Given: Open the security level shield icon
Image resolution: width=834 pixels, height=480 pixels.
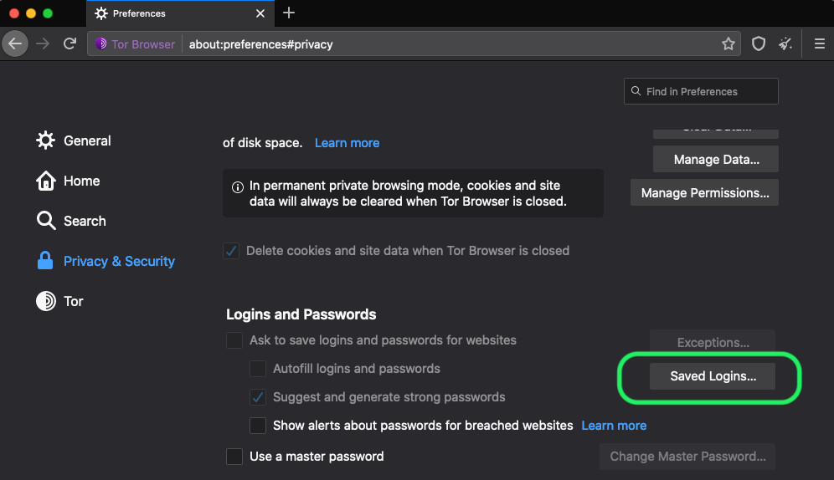Looking at the screenshot, I should pyautogui.click(x=759, y=44).
